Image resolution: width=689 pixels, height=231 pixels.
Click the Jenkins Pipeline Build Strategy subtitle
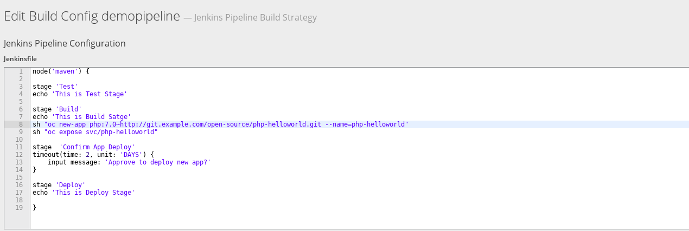[255, 18]
